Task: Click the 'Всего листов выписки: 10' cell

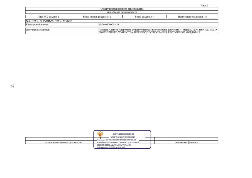Action: coord(192,17)
